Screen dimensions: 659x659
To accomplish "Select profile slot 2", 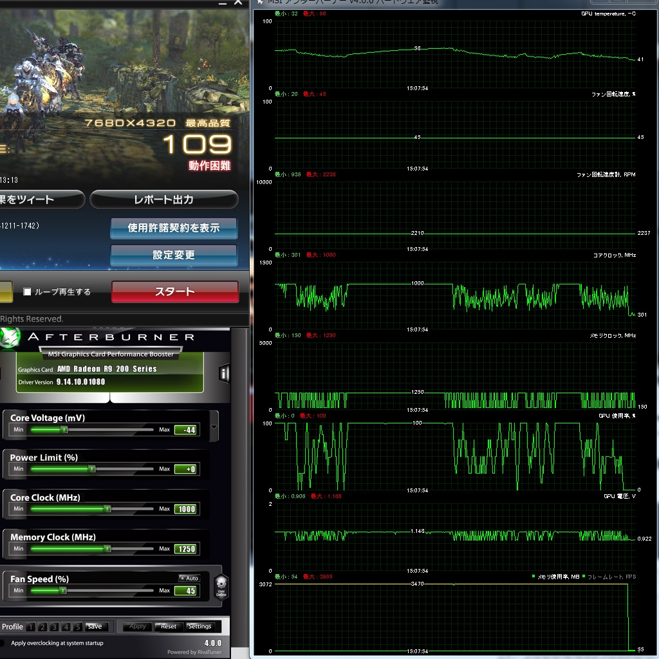I will [42, 627].
